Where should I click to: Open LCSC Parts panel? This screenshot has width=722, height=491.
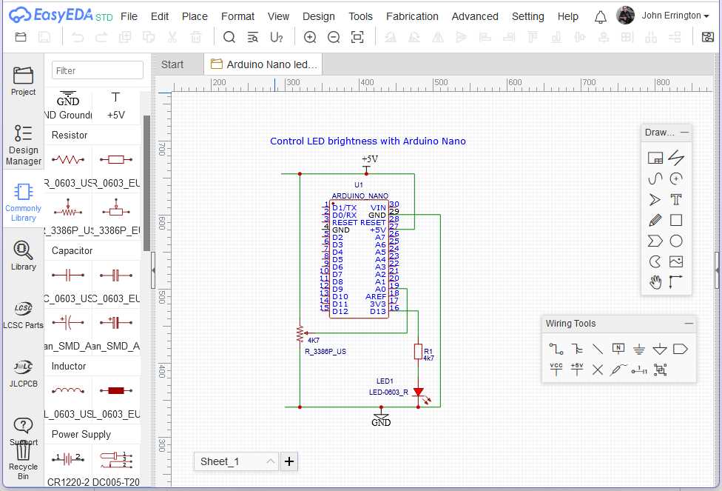[23, 315]
